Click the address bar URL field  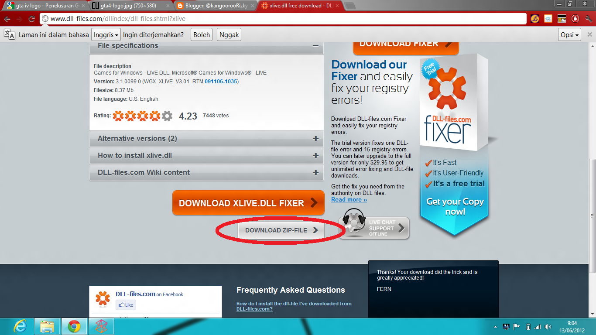click(x=284, y=19)
